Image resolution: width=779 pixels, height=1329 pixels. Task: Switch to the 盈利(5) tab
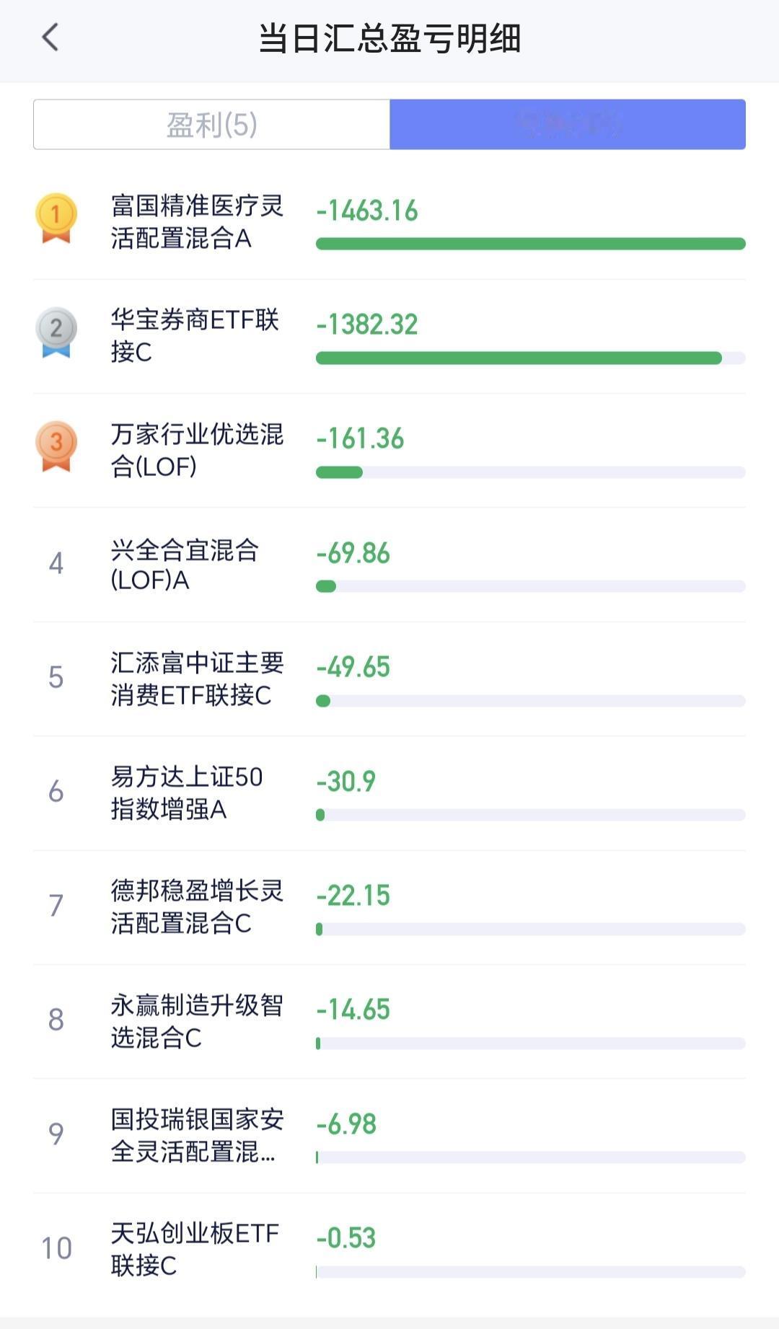coord(212,125)
